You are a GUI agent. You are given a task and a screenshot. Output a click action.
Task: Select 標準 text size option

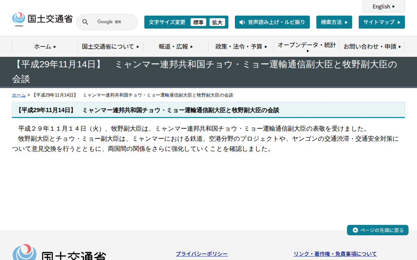(198, 22)
